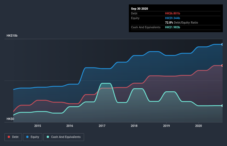
Task: Click the Debt label in tooltip
Action: [x=134, y=13]
